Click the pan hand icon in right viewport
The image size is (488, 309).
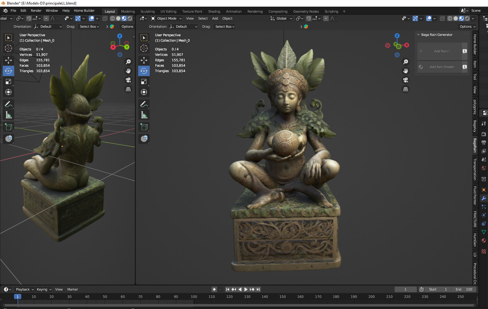406,71
